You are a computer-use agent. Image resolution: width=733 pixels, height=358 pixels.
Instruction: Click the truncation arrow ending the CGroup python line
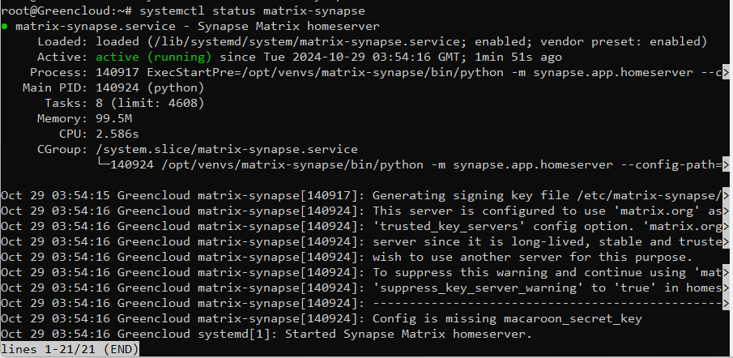pyautogui.click(x=726, y=164)
